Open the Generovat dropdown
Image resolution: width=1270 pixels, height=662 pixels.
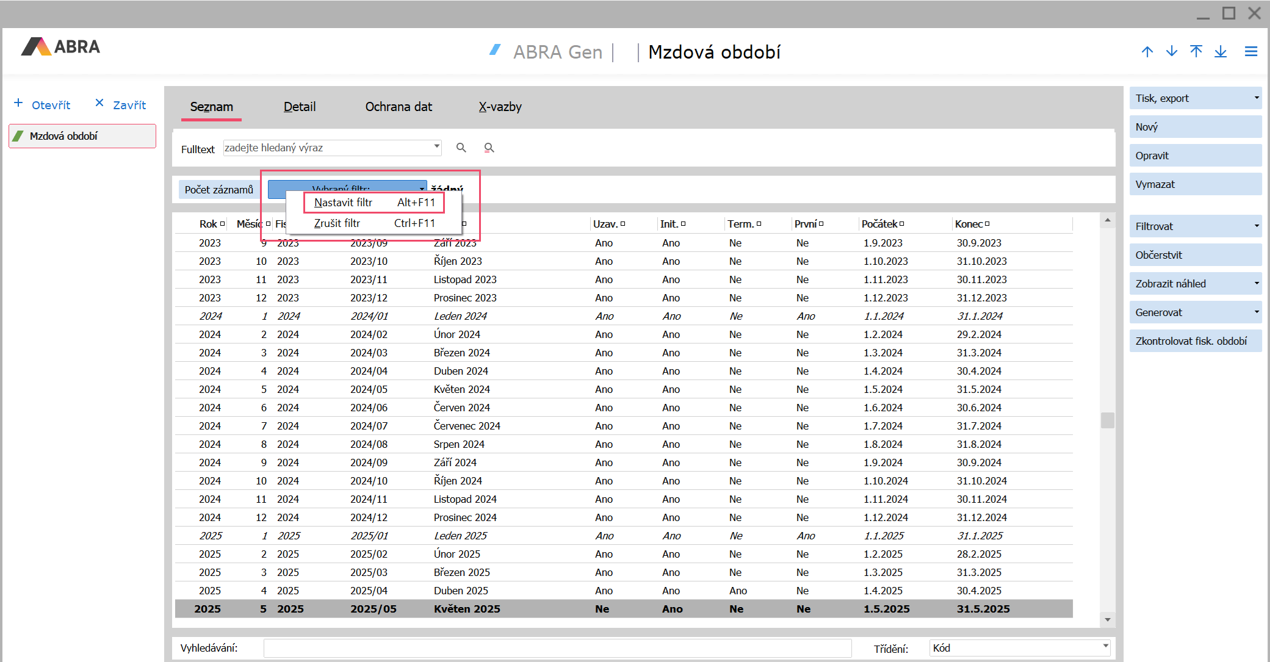[1257, 312]
